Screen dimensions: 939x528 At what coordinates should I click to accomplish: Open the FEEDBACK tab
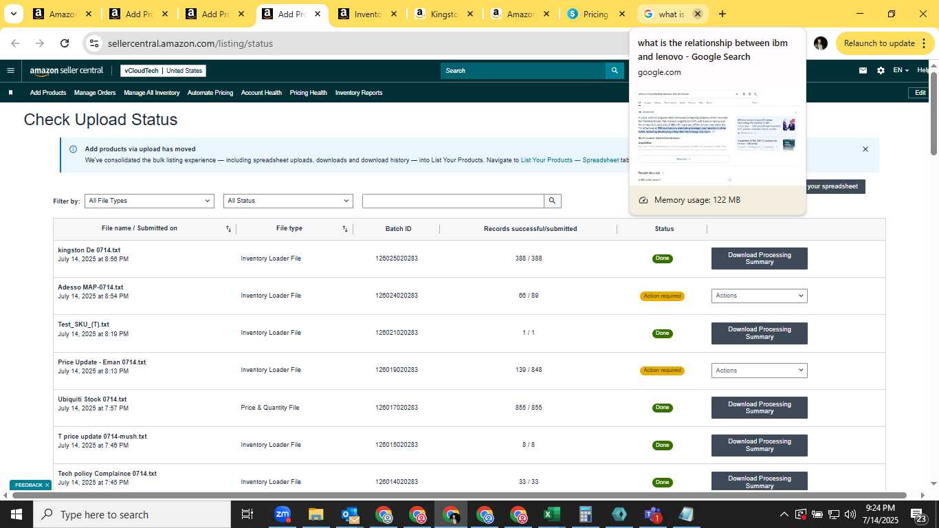(x=29, y=485)
